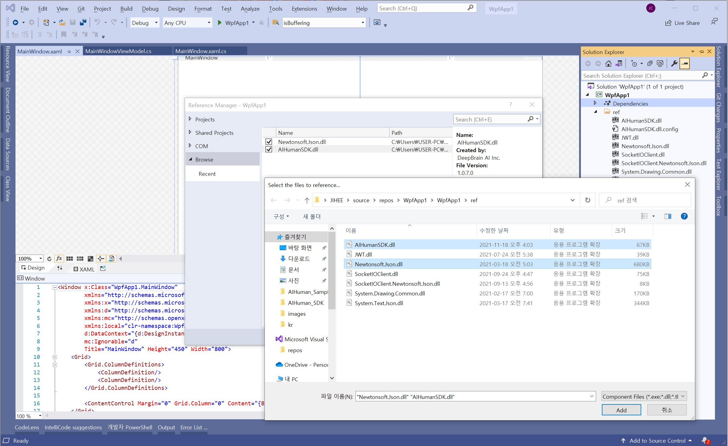Image resolution: width=728 pixels, height=446 pixels.
Task: Expand the Dependencies node in Solution Explorer
Action: click(x=595, y=103)
